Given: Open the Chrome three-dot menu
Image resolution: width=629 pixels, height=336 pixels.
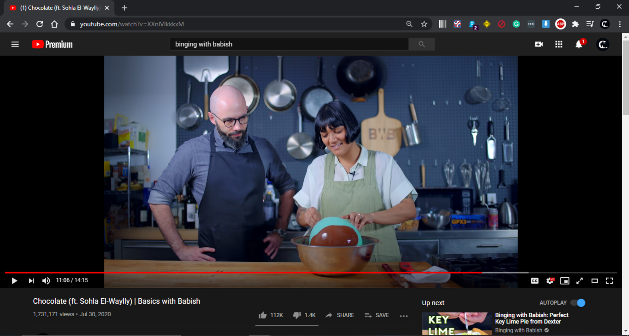Looking at the screenshot, I should tap(620, 24).
